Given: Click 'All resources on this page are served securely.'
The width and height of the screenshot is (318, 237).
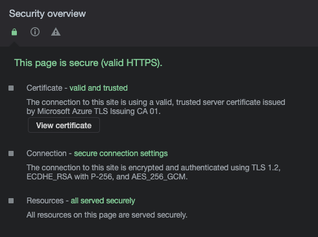Looking at the screenshot, I should (x=107, y=215).
